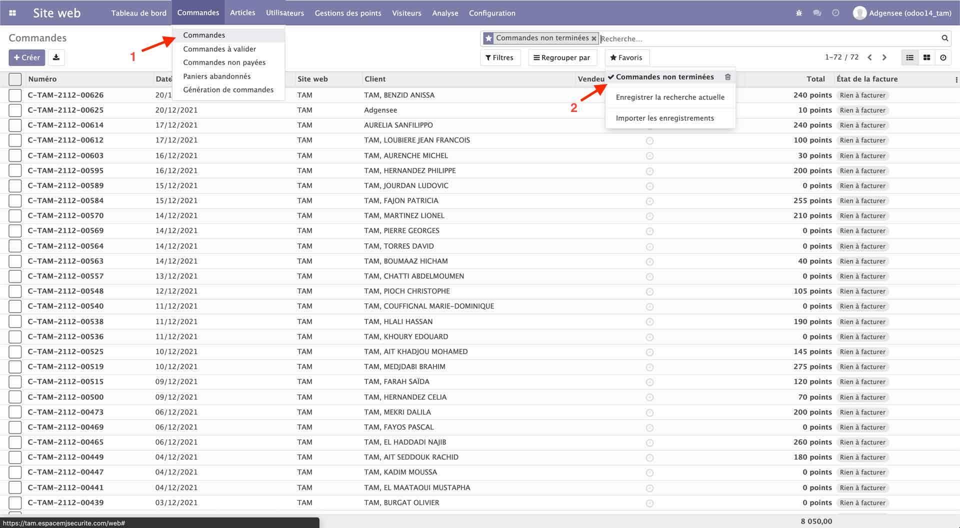Image resolution: width=960 pixels, height=528 pixels.
Task: Check the box for order C-TAM-2112-00626
Action: click(15, 95)
